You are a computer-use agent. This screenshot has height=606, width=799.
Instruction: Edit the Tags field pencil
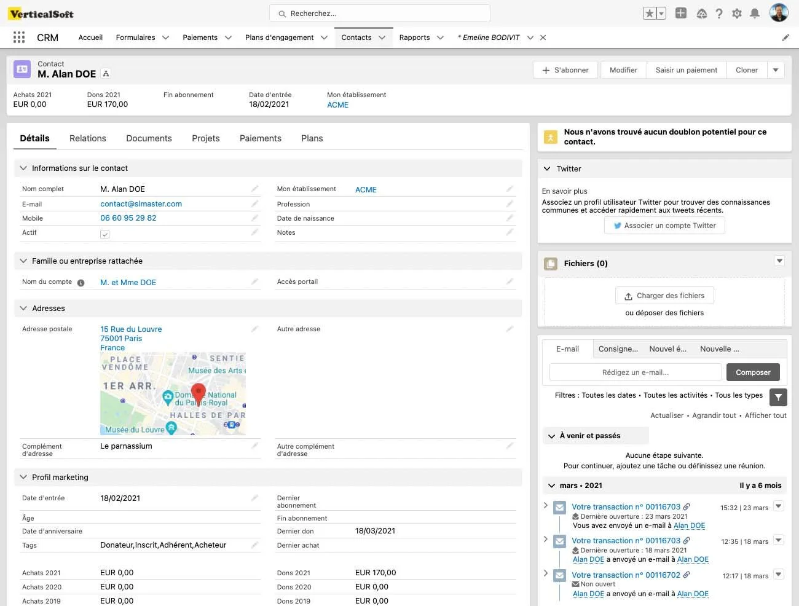pos(254,545)
